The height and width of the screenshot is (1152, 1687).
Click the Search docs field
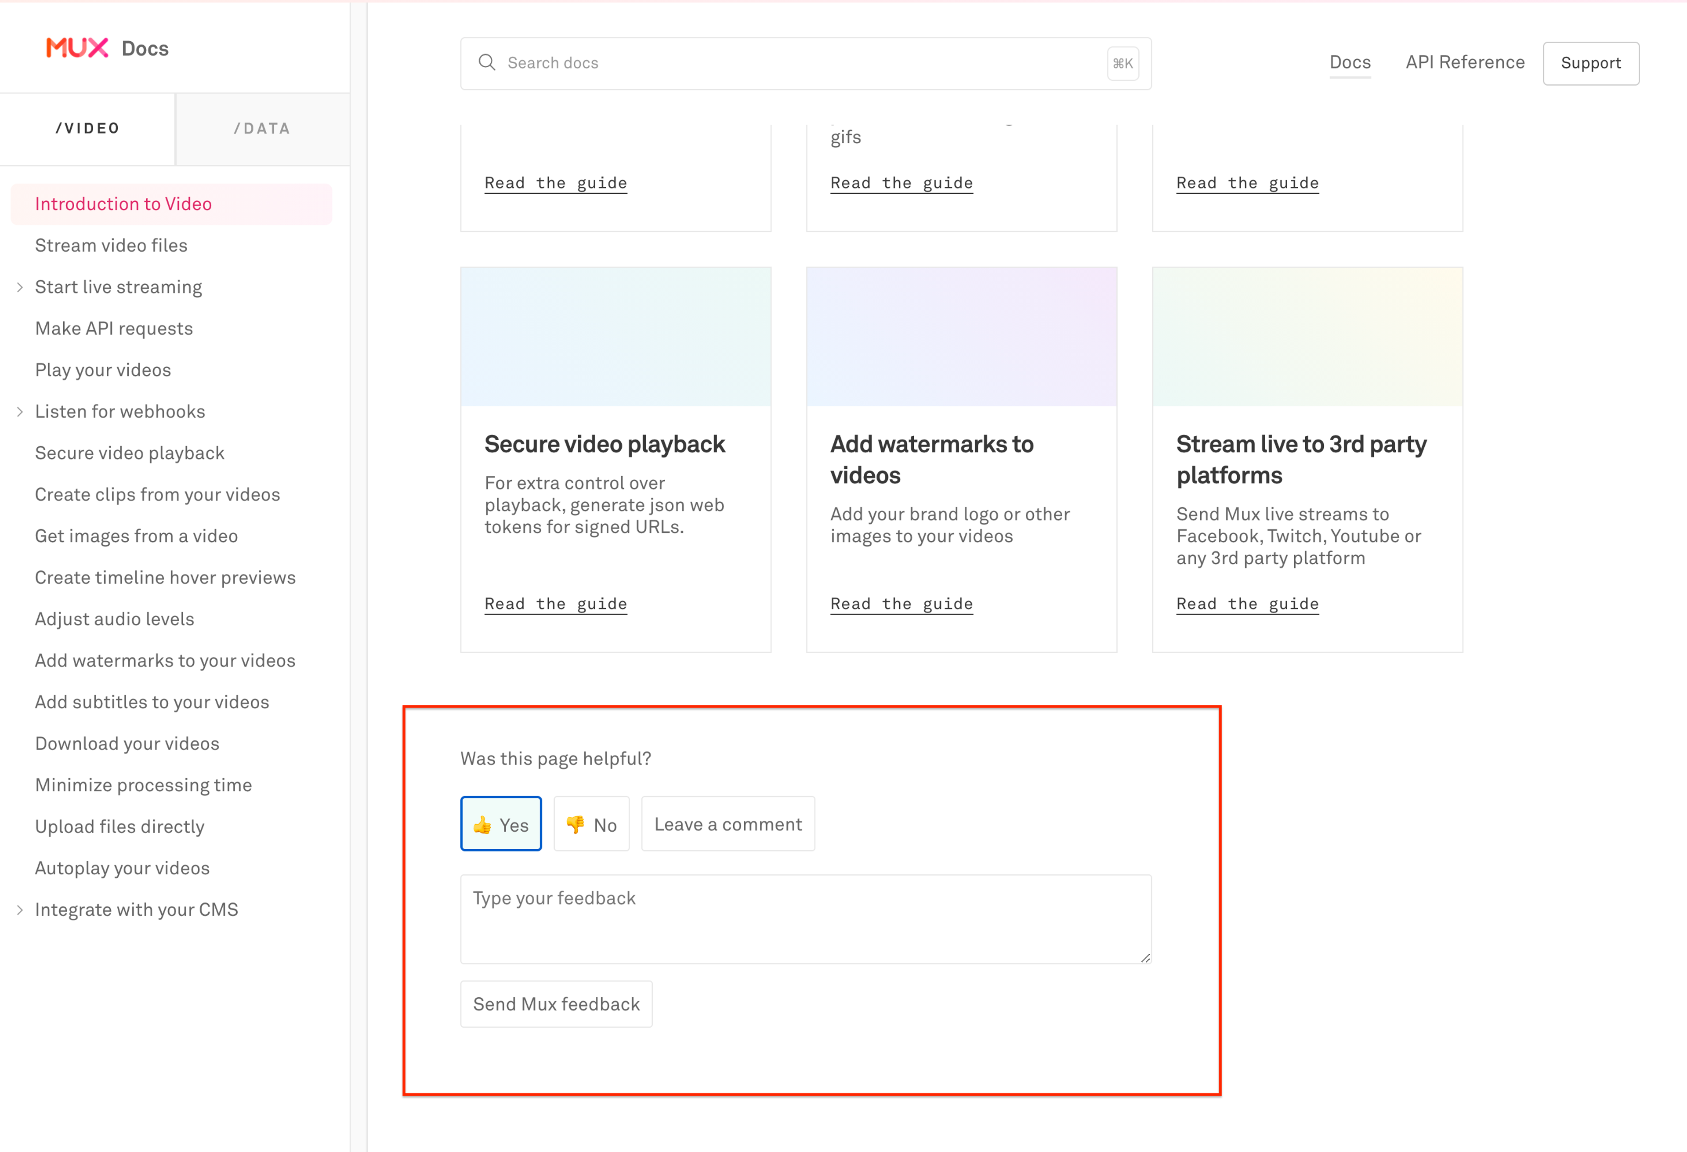(x=799, y=63)
